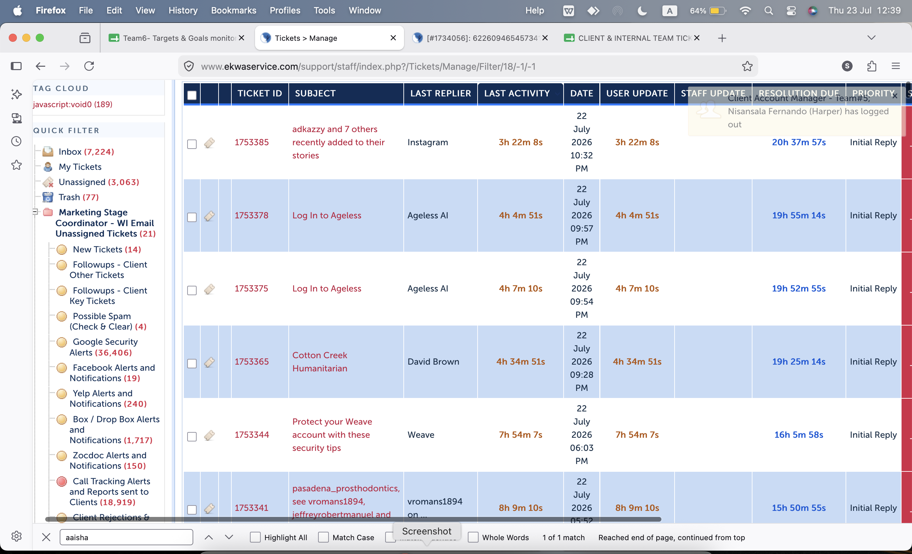Open the AI chatbot sparkle sidebar icon
912x554 pixels.
(16, 94)
